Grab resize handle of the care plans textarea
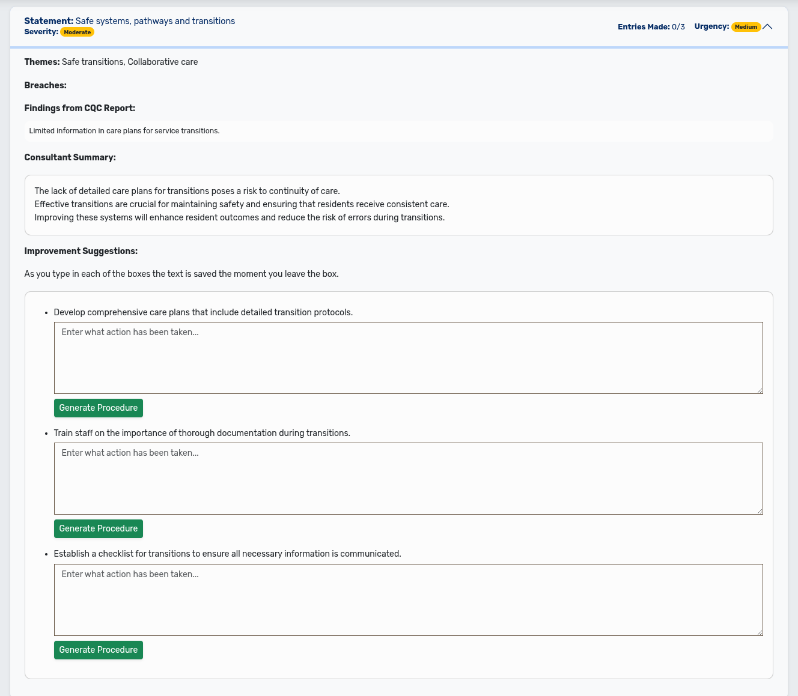 click(760, 390)
